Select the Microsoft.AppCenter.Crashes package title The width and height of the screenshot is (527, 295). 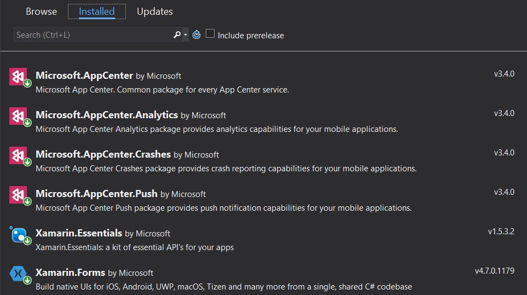tap(103, 154)
